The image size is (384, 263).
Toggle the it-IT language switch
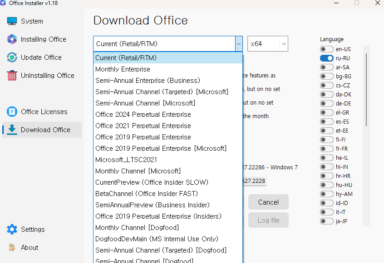pos(326,212)
